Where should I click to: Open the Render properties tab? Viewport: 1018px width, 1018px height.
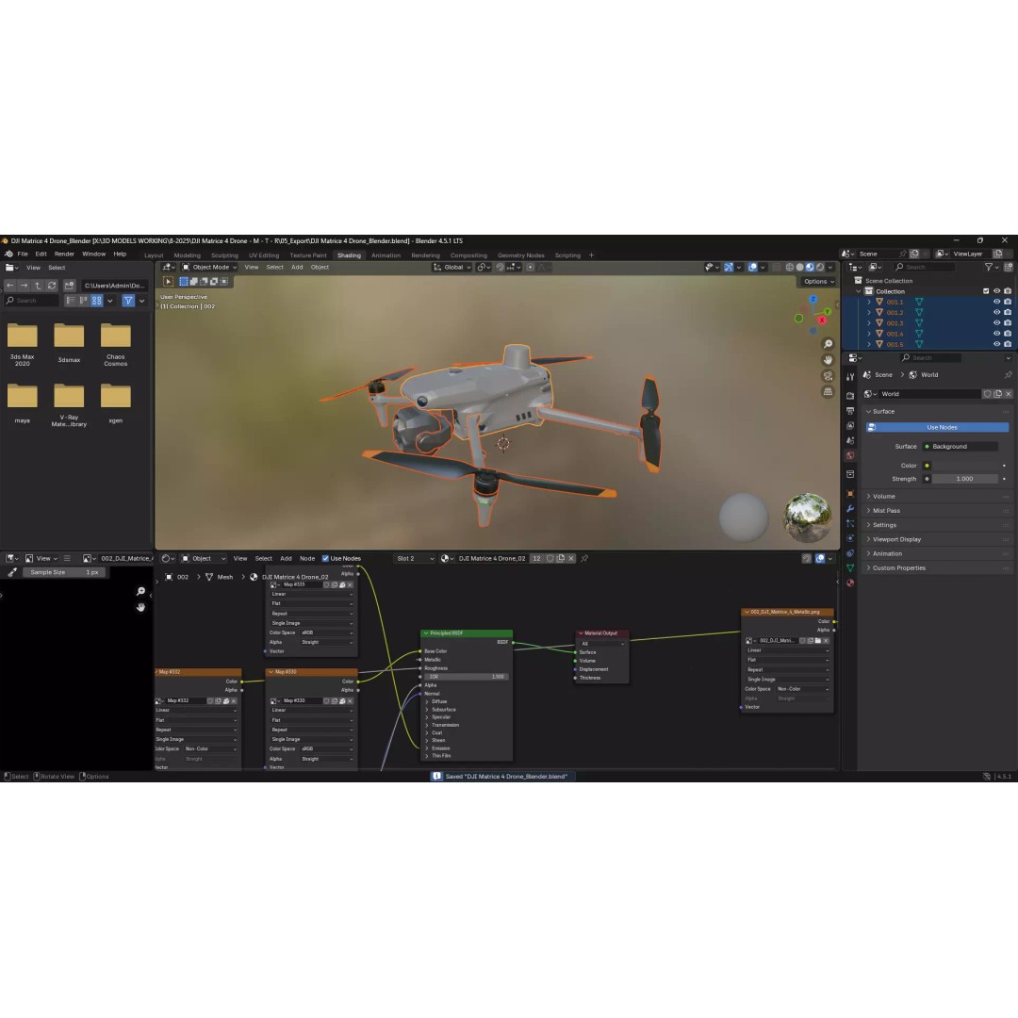pyautogui.click(x=850, y=395)
